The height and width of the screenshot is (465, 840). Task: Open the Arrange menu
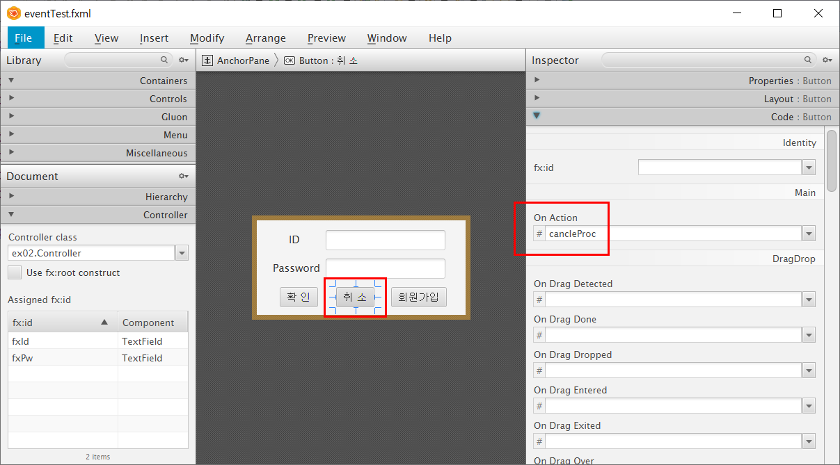click(266, 38)
